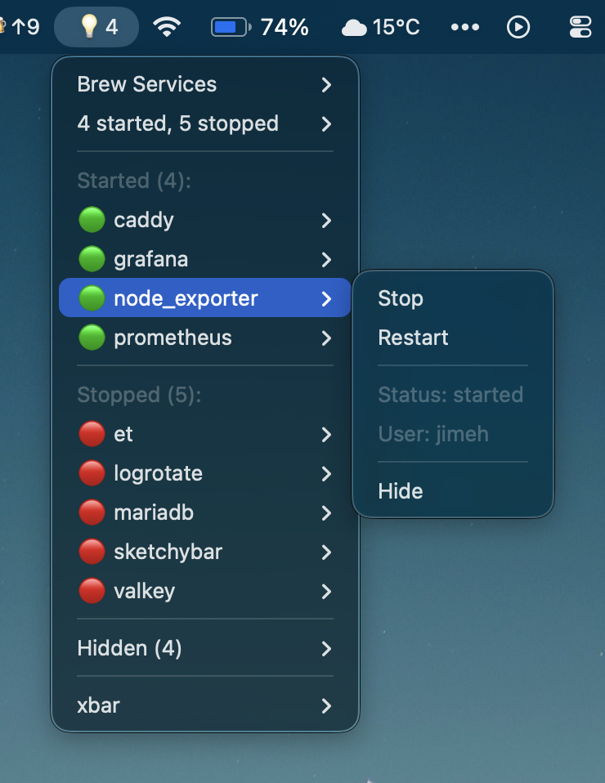The image size is (605, 783).
Task: Click the green status dot beside caddy
Action: 92,220
